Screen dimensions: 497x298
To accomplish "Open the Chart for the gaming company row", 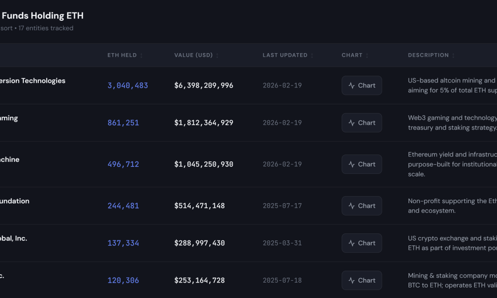I will [361, 122].
